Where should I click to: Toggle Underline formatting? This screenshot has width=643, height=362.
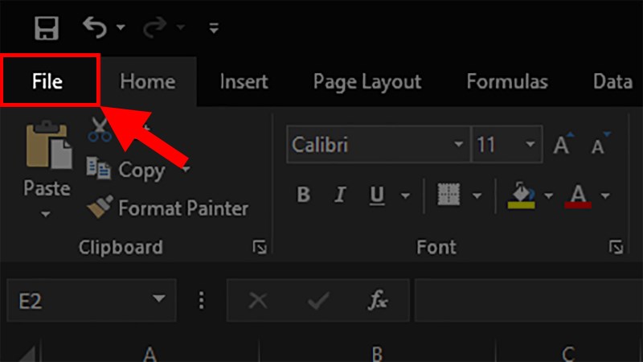click(377, 195)
